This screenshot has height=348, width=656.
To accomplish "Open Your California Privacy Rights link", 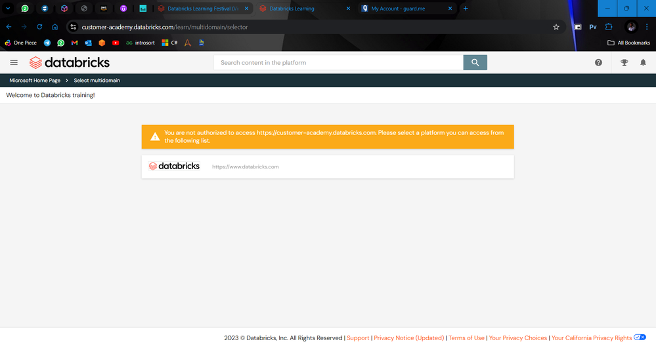I will (x=592, y=338).
